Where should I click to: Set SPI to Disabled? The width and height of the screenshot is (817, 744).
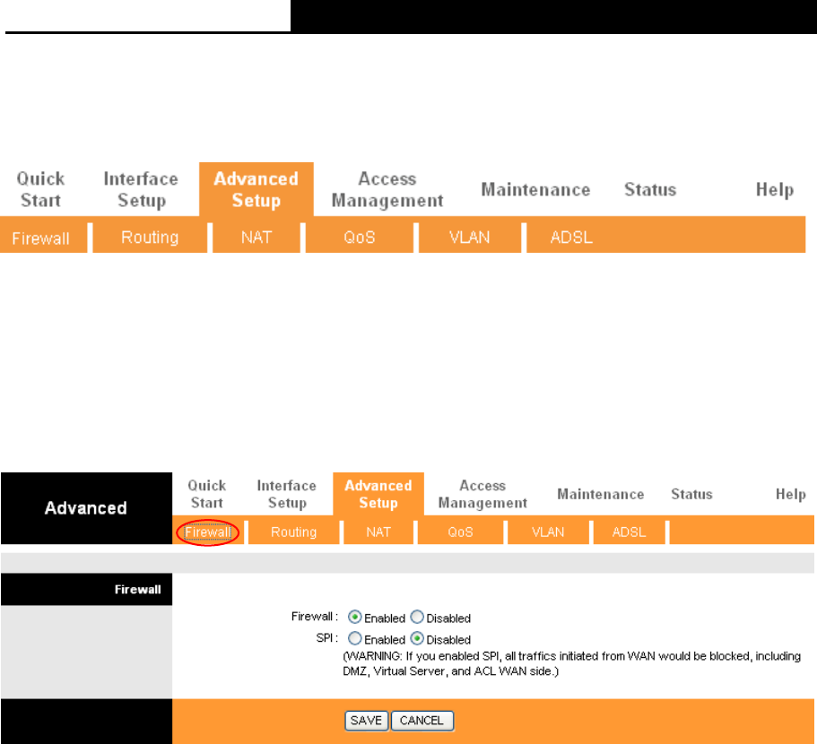coord(417,638)
